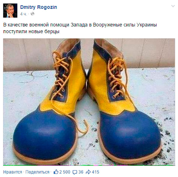The image size is (178, 177).
Task: Click the share arrow icon
Action: 88,172
